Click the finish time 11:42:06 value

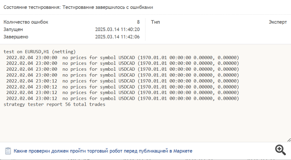point(117,37)
